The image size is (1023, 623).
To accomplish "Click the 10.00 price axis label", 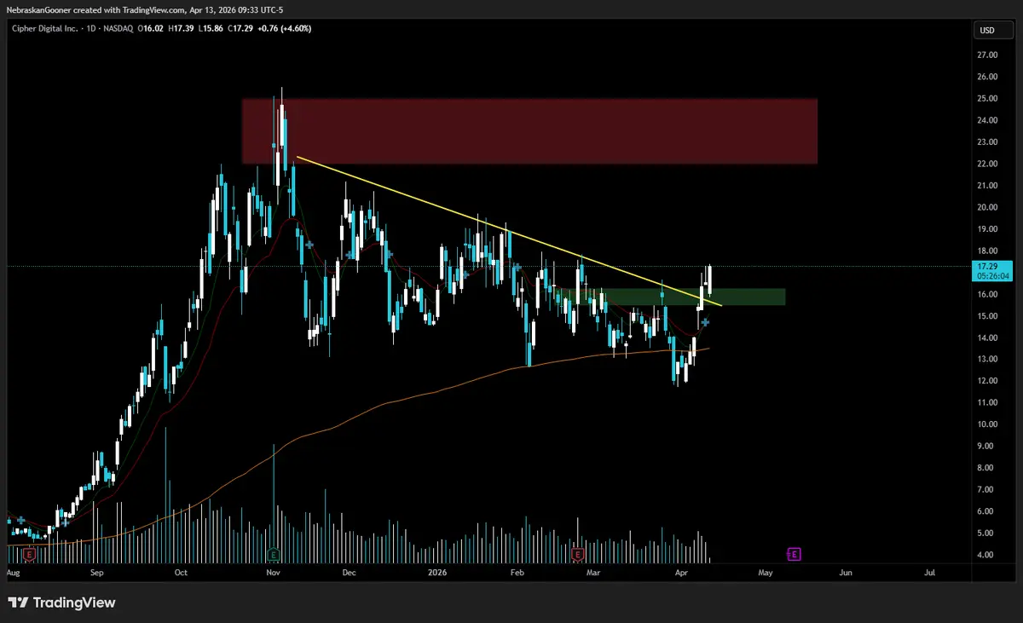I will tap(987, 424).
